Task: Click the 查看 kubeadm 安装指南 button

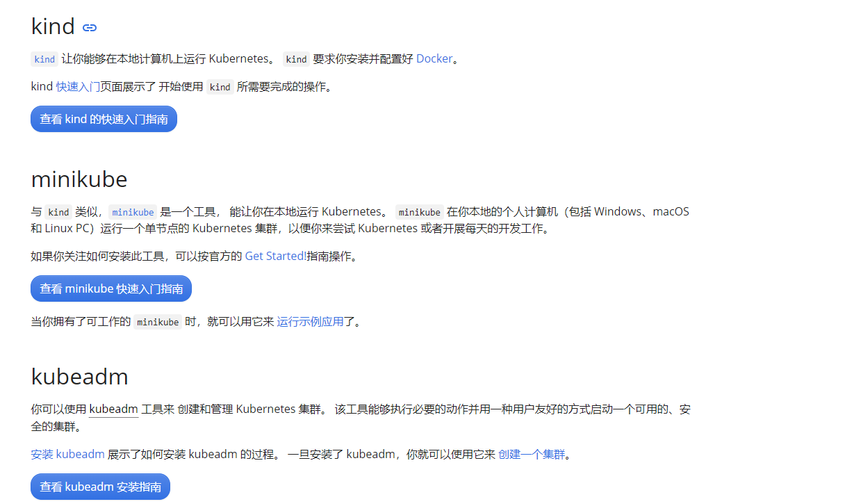Action: [100, 487]
